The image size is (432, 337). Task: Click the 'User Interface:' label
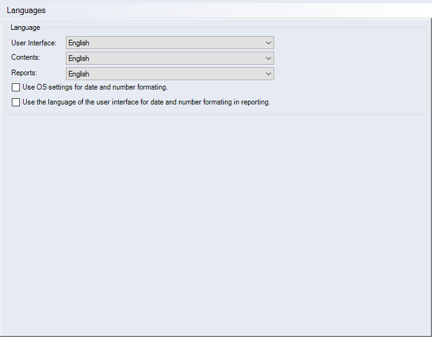34,43
